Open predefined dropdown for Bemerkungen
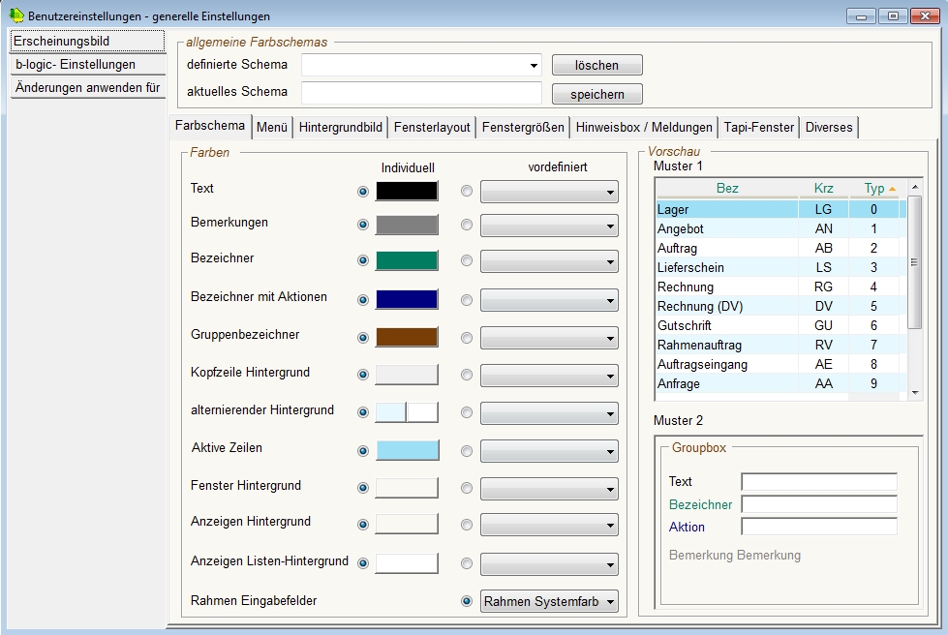Screen dimensions: 948x635 coord(549,226)
